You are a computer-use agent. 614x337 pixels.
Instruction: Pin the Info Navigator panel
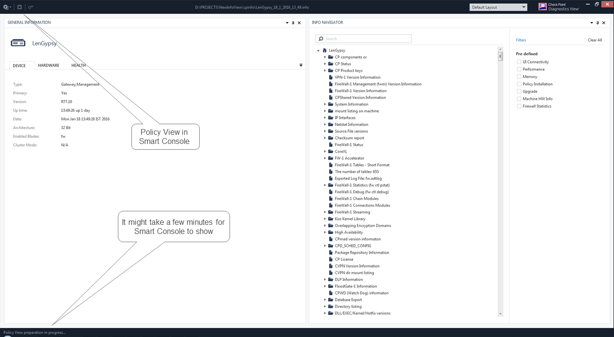pyautogui.click(x=598, y=23)
